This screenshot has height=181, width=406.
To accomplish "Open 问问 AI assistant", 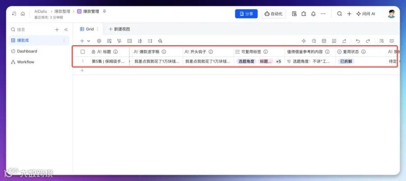I will 365,14.
